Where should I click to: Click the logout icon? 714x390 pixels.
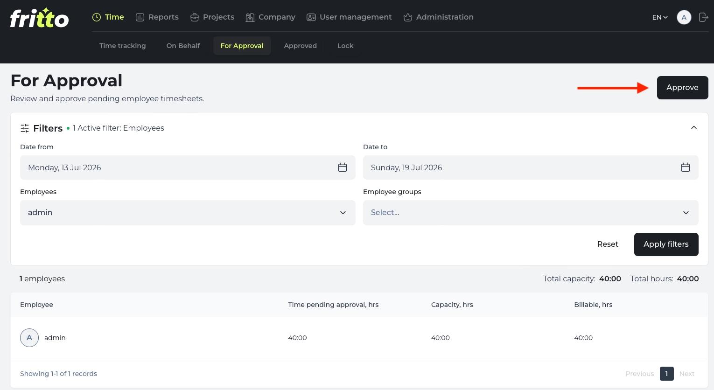pyautogui.click(x=703, y=17)
